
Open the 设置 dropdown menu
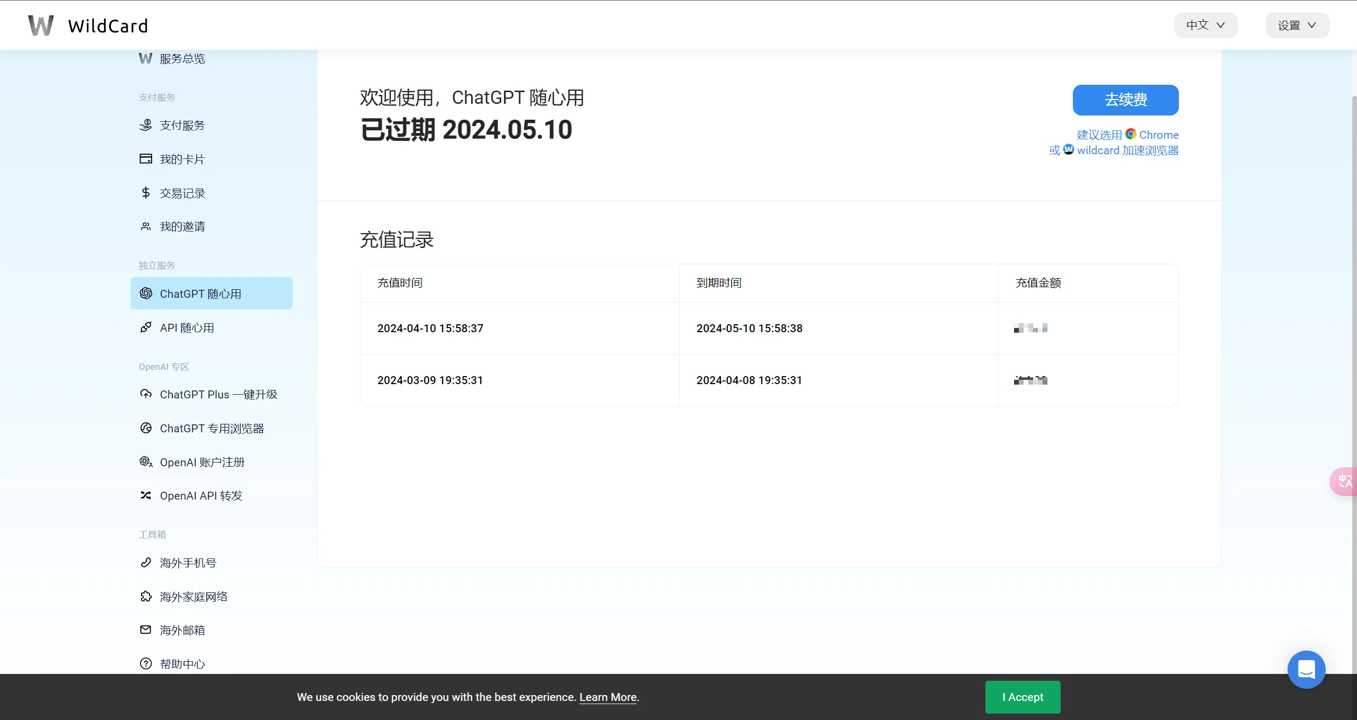(1297, 25)
